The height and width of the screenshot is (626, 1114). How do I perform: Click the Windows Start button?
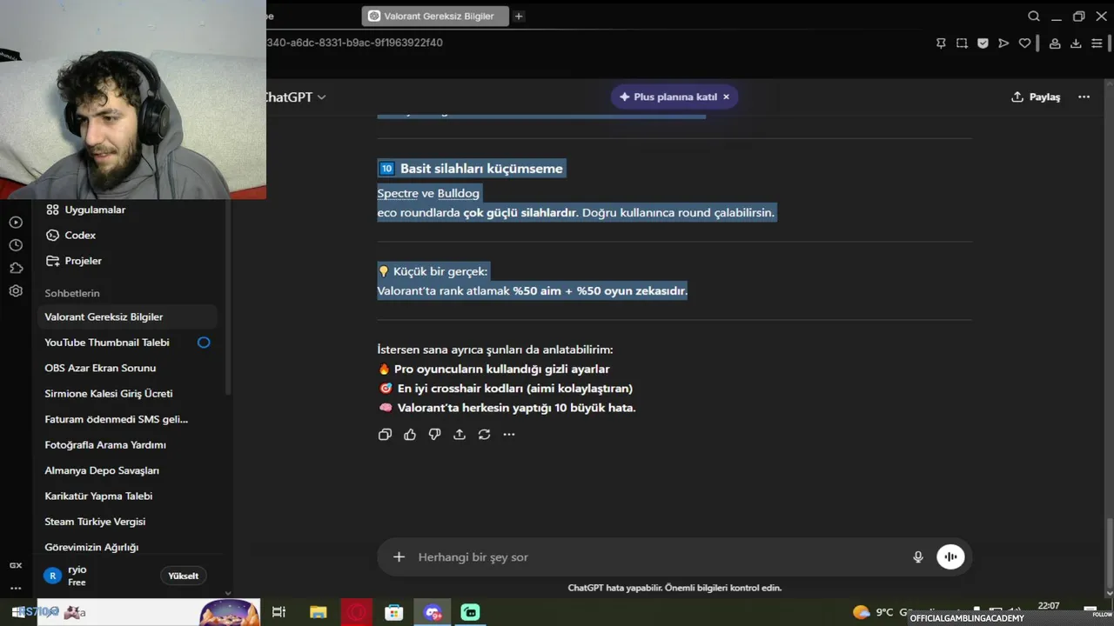point(19,612)
